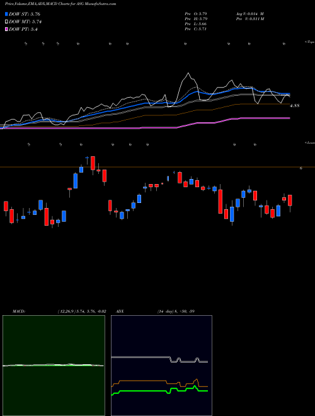Click the blue DOW ST legend swatch
This screenshot has height=416, width=315.
pyautogui.click(x=6, y=14)
